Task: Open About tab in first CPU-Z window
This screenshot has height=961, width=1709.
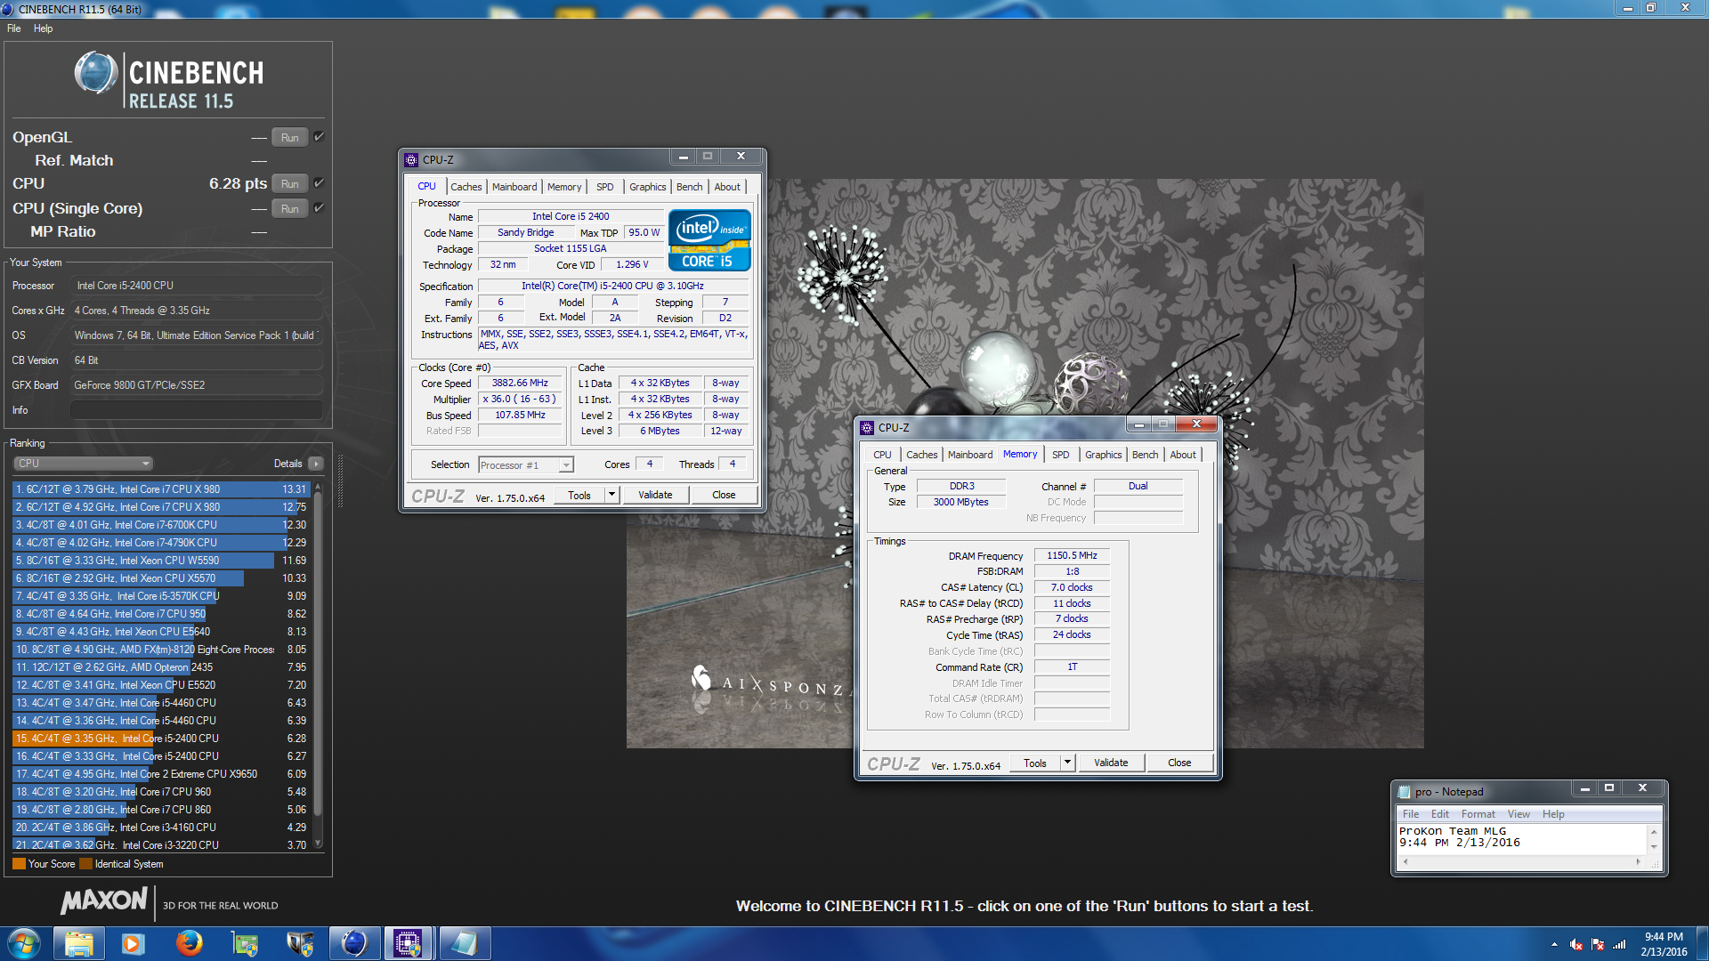Action: (x=727, y=187)
